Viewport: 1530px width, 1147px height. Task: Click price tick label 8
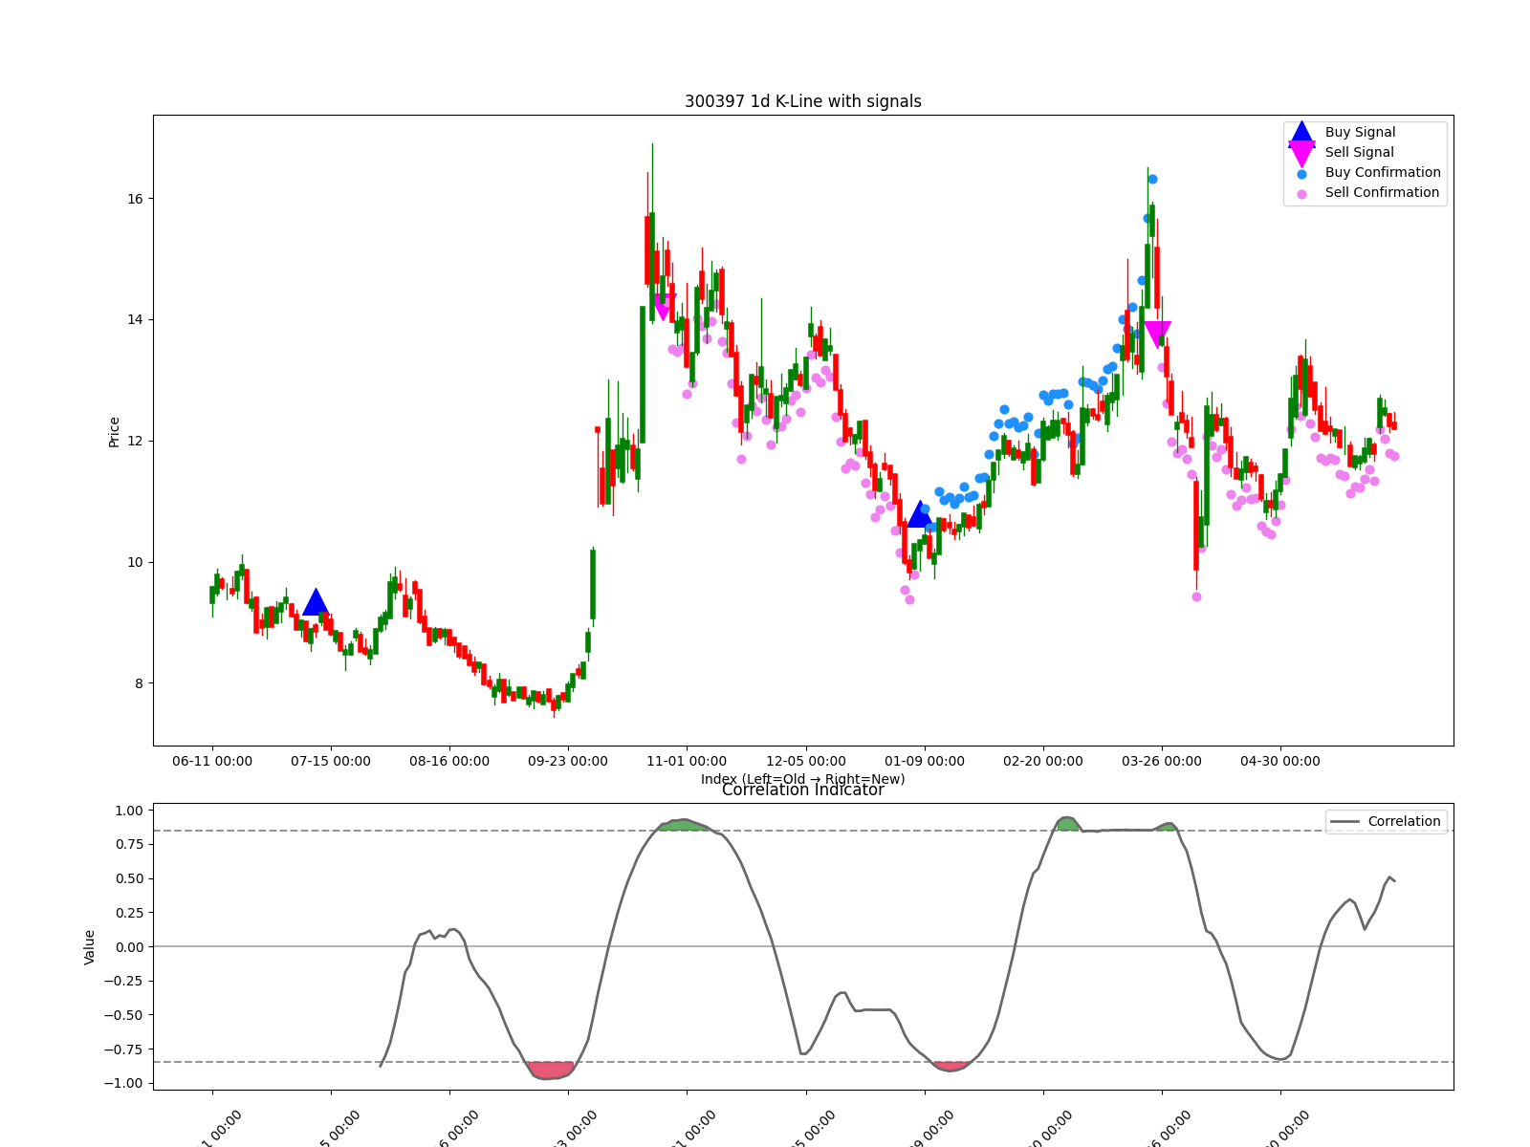coord(139,683)
